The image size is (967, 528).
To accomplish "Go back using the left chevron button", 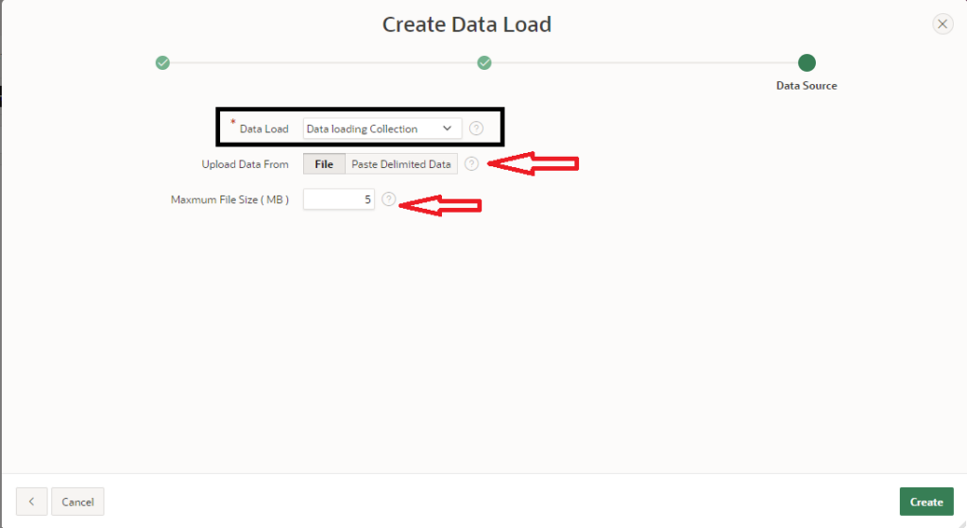I will point(31,502).
